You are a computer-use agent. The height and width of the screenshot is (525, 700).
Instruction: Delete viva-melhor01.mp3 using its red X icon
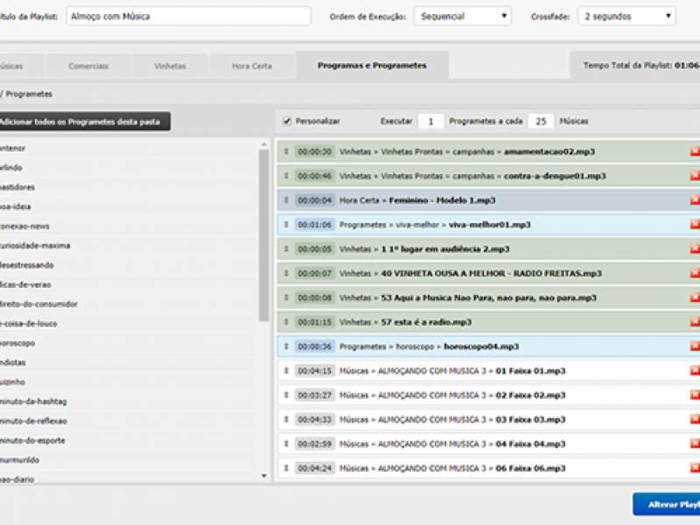pos(695,225)
